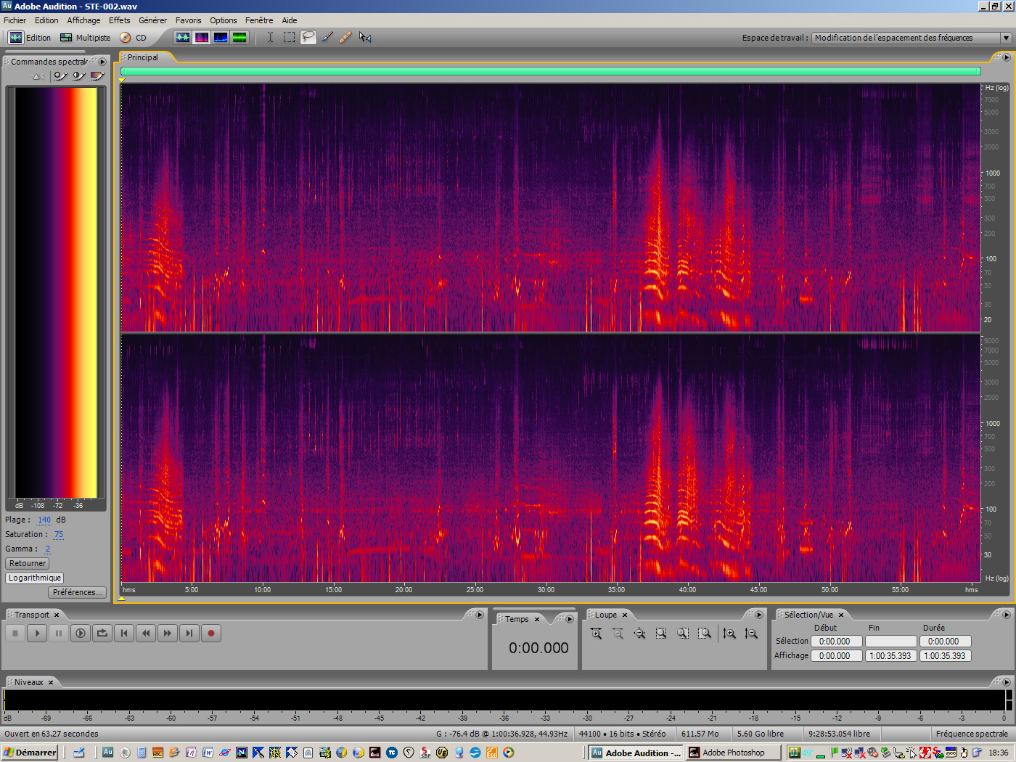Toggle Logarithmique frequency scale
This screenshot has height=762, width=1016.
click(x=34, y=578)
